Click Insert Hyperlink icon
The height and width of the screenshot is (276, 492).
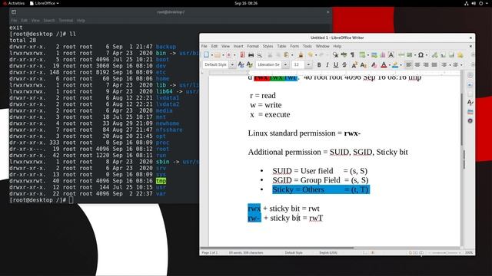click(x=434, y=55)
